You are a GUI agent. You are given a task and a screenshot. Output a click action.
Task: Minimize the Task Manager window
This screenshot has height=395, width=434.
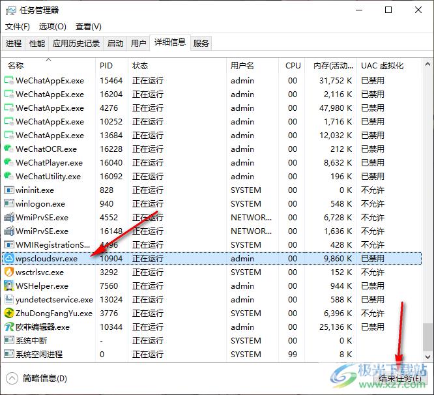coord(359,10)
